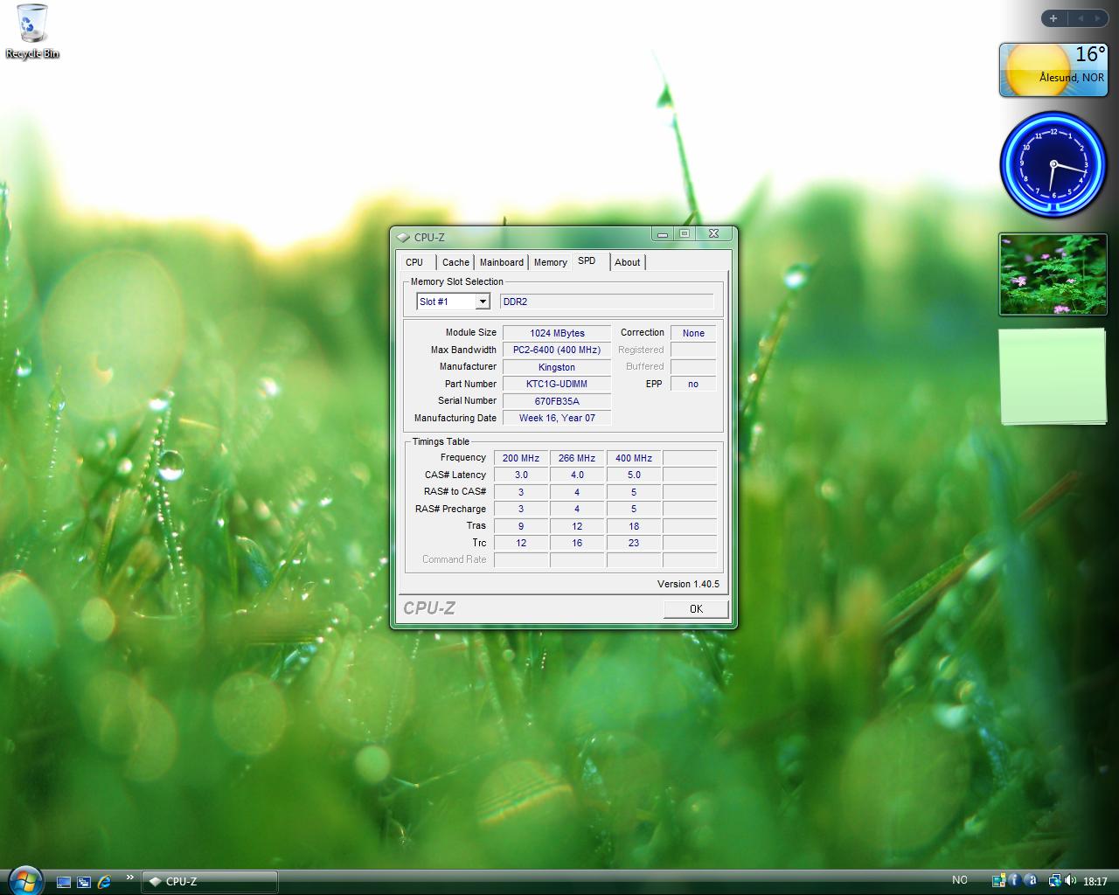1119x895 pixels.
Task: Switch to the Cache tab
Action: pos(455,262)
